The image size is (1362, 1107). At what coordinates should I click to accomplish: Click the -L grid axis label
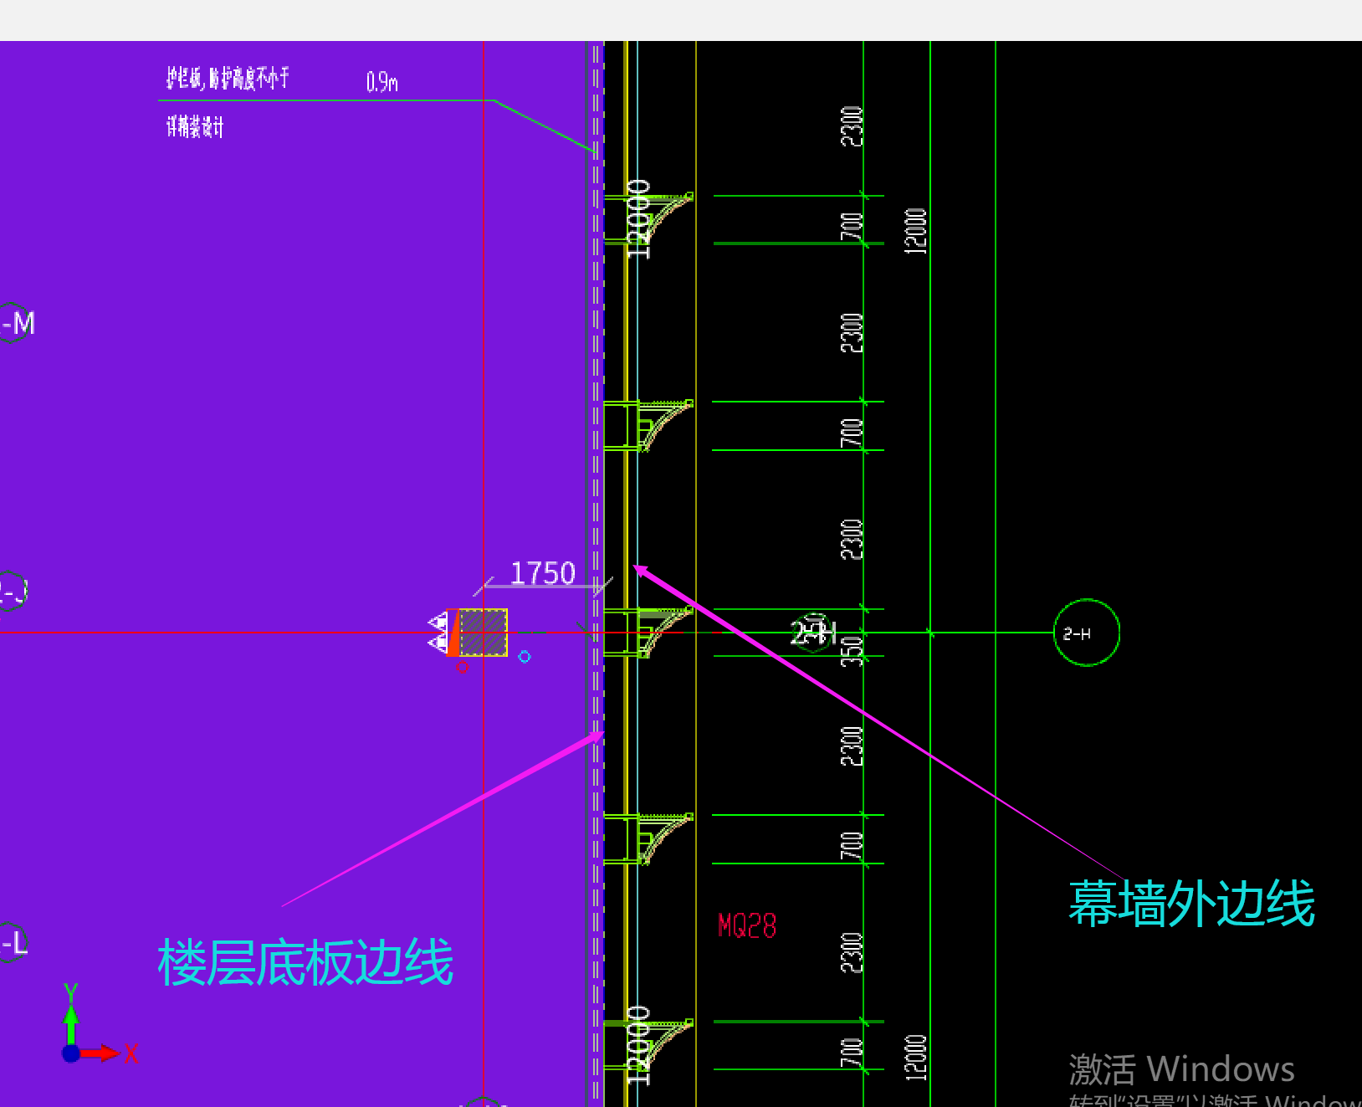pyautogui.click(x=14, y=944)
